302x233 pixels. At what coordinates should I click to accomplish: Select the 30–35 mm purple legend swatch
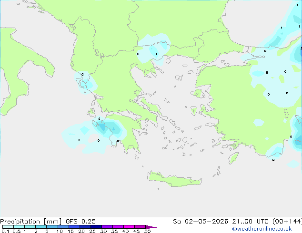coord(107,227)
